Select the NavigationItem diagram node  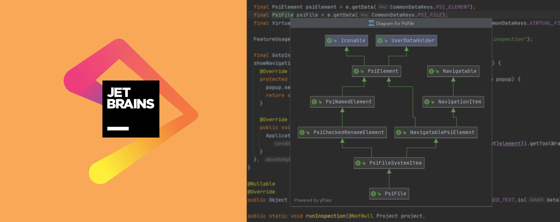[x=453, y=102]
